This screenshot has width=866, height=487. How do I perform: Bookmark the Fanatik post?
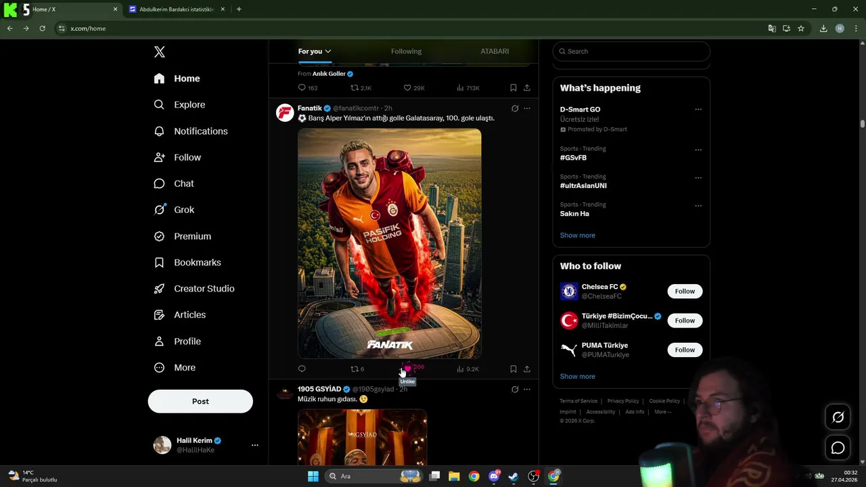(514, 369)
